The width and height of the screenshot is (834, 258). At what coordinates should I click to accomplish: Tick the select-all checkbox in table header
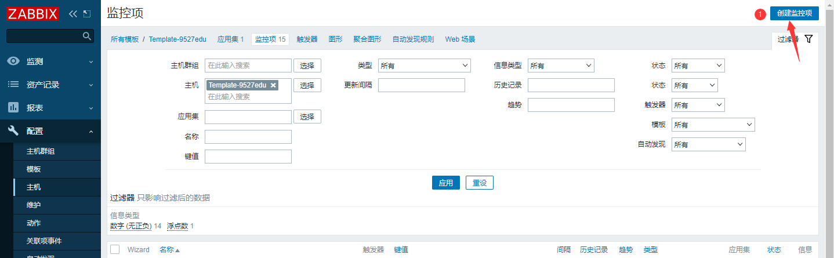(x=115, y=249)
